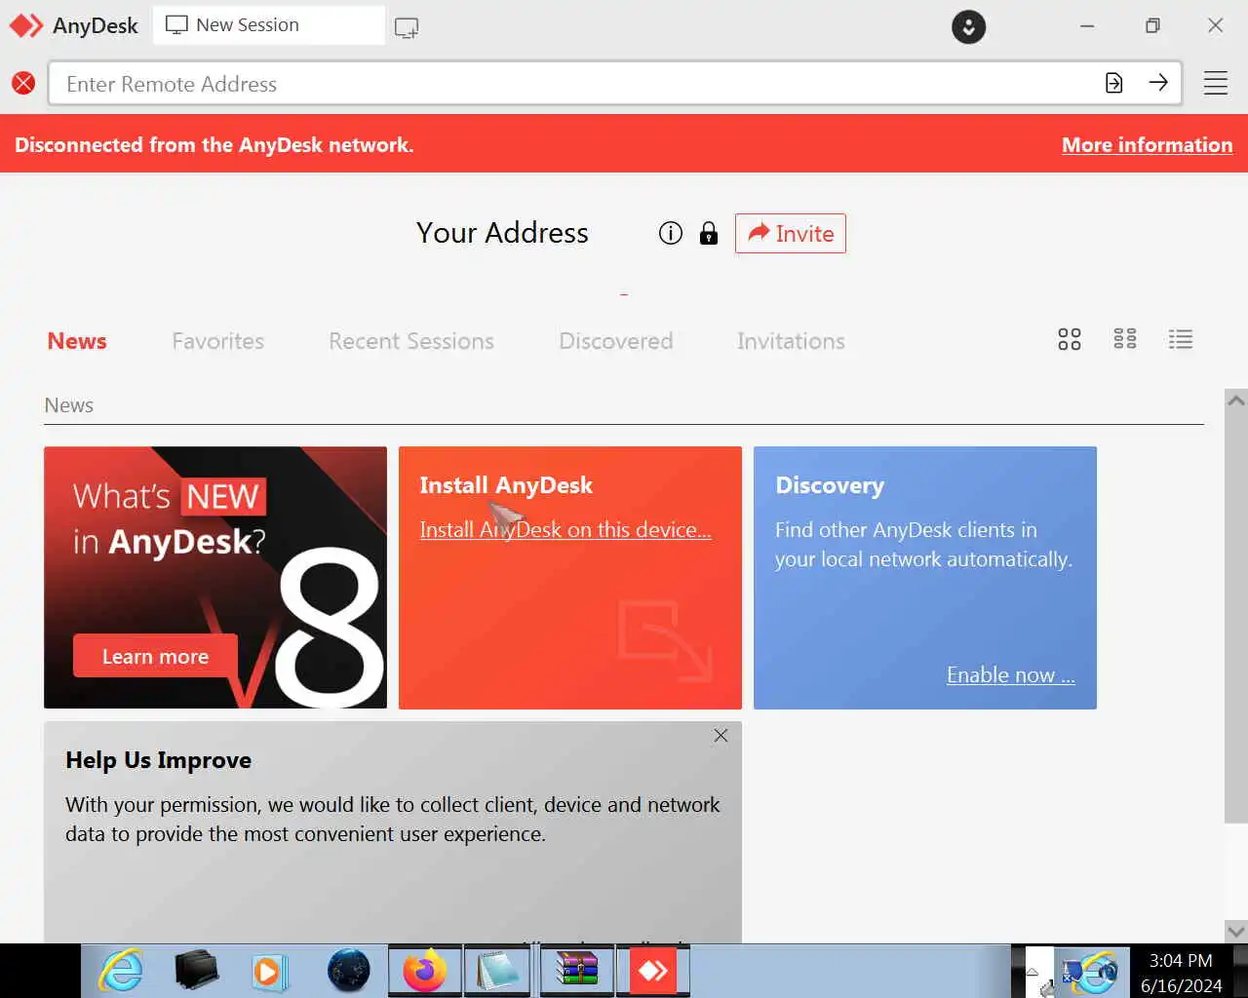The image size is (1248, 998).
Task: Switch to large tiles view
Action: click(x=1070, y=339)
